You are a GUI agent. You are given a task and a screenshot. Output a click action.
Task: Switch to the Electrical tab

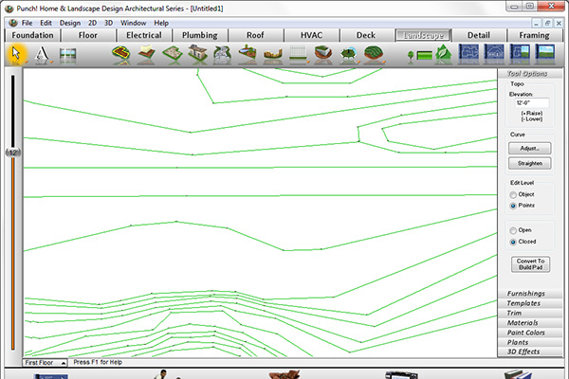144,35
